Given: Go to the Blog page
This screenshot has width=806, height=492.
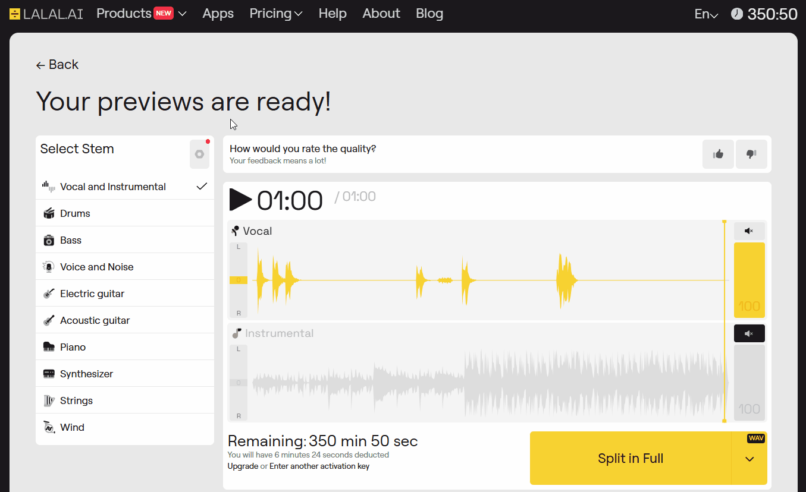Looking at the screenshot, I should coord(429,14).
